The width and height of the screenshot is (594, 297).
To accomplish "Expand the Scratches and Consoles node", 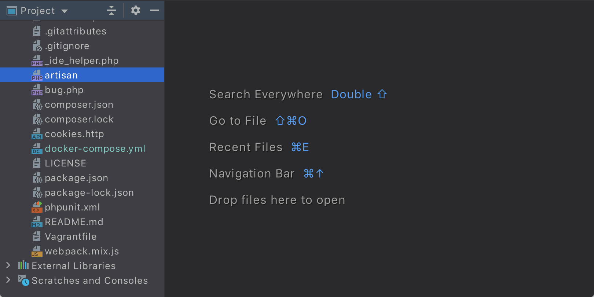I will click(x=8, y=280).
